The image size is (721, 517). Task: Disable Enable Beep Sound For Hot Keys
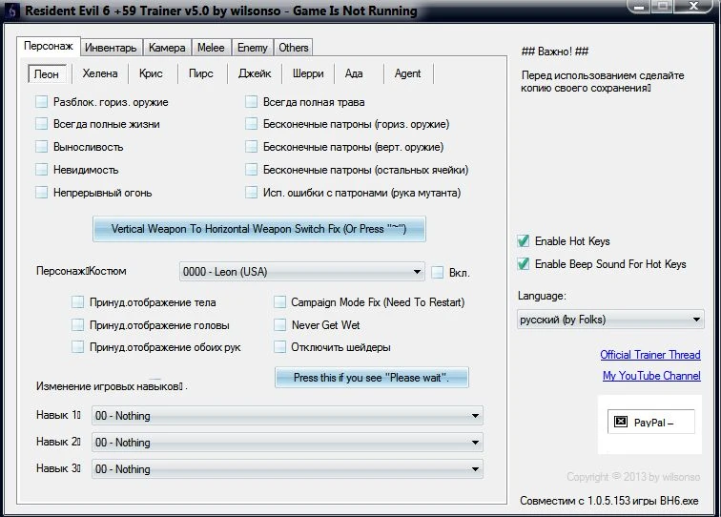click(x=523, y=264)
